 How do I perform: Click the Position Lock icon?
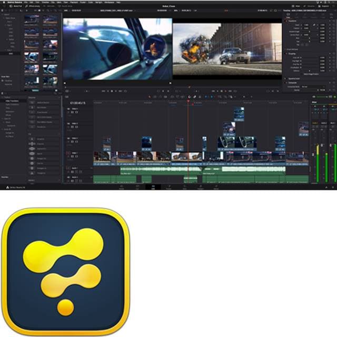(x=200, y=97)
